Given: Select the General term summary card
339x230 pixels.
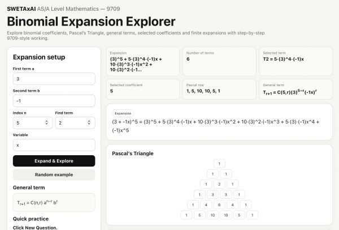Looking at the screenshot, I should [x=295, y=90].
